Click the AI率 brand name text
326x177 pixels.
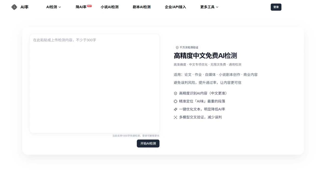pyautogui.click(x=24, y=7)
